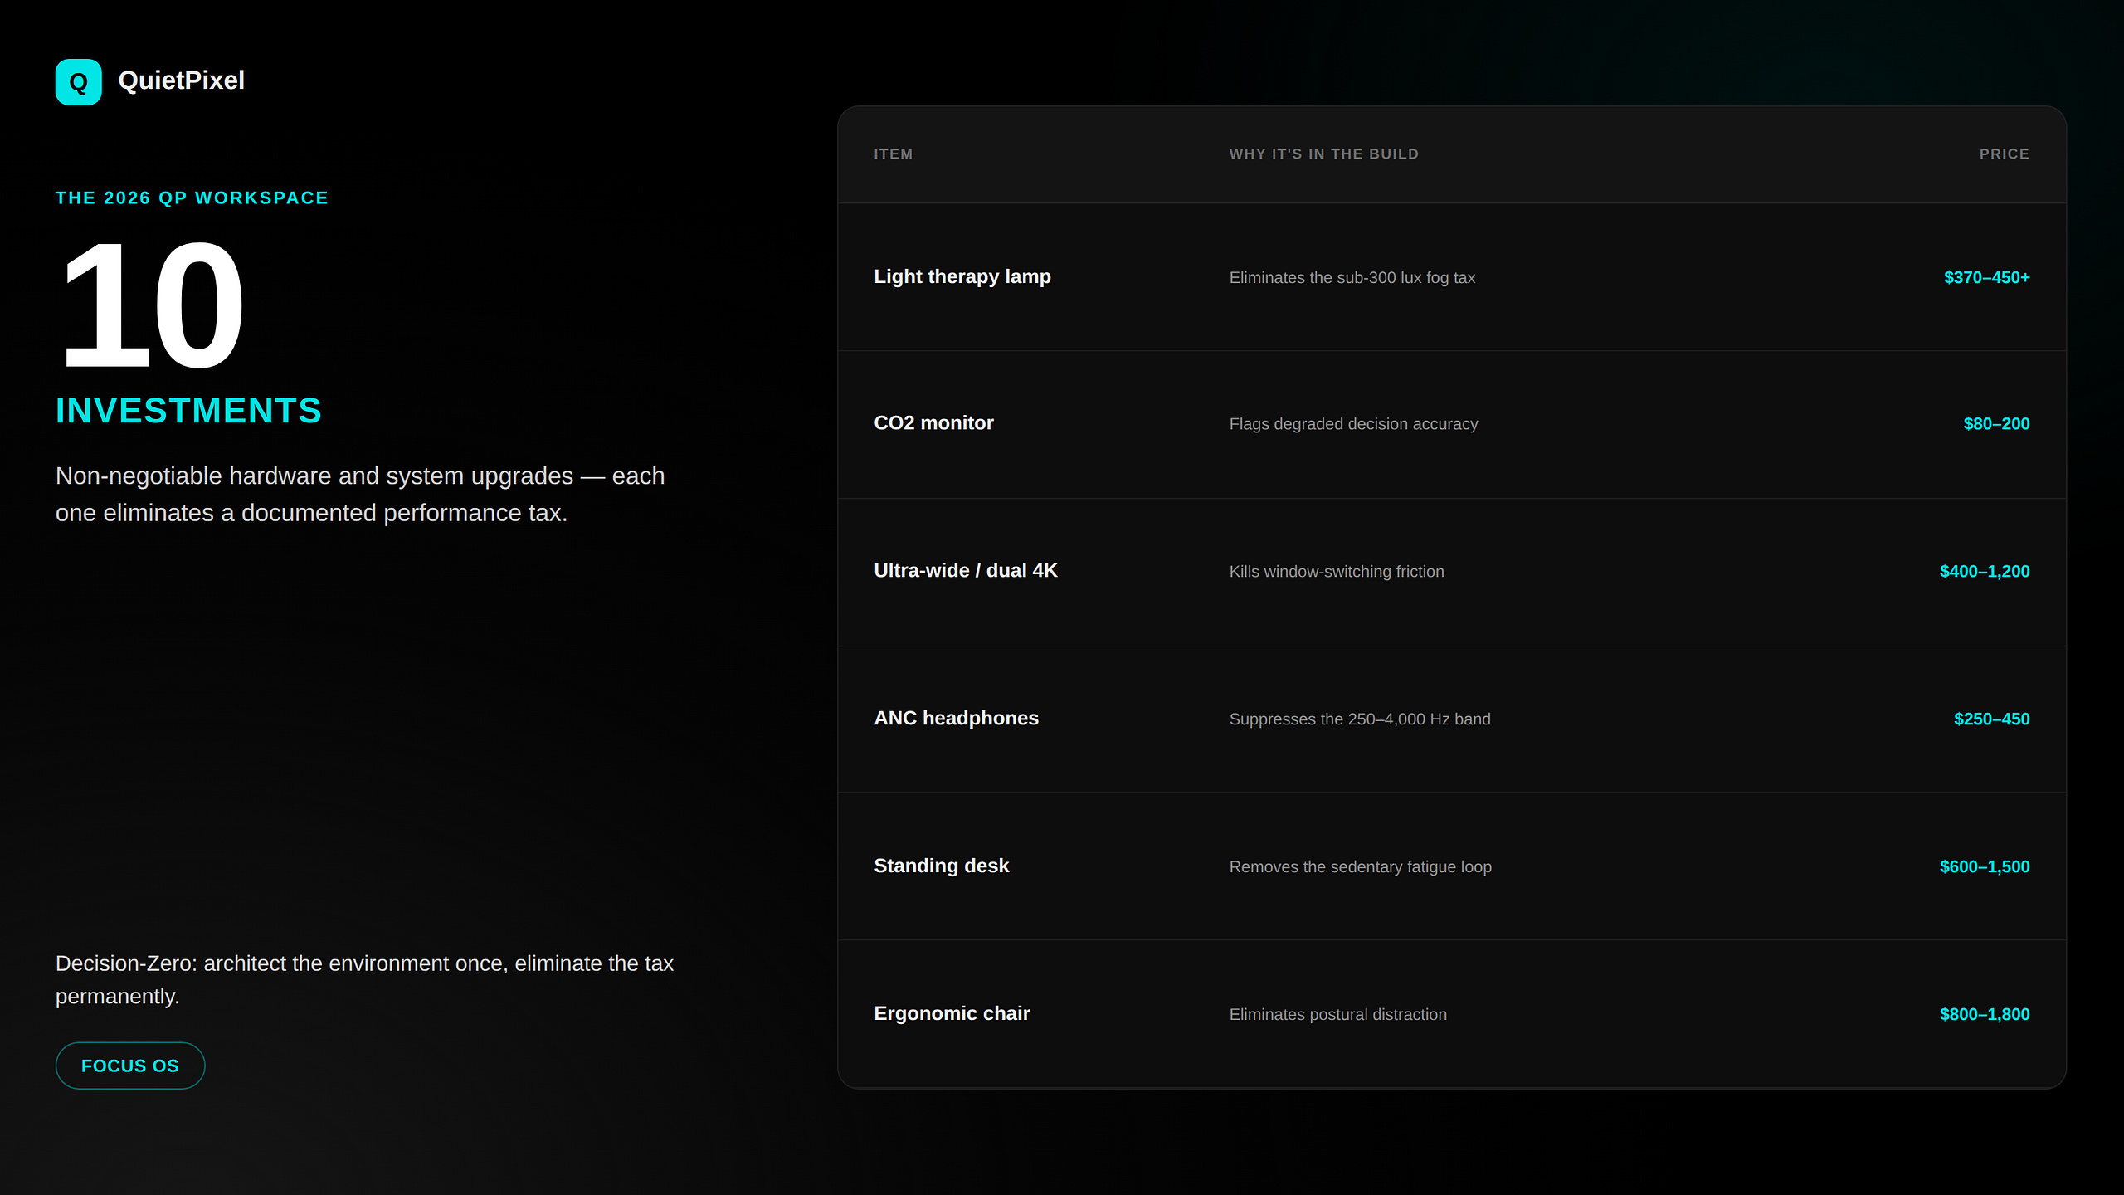Click the PRICE column header
2124x1195 pixels.
(x=2004, y=154)
